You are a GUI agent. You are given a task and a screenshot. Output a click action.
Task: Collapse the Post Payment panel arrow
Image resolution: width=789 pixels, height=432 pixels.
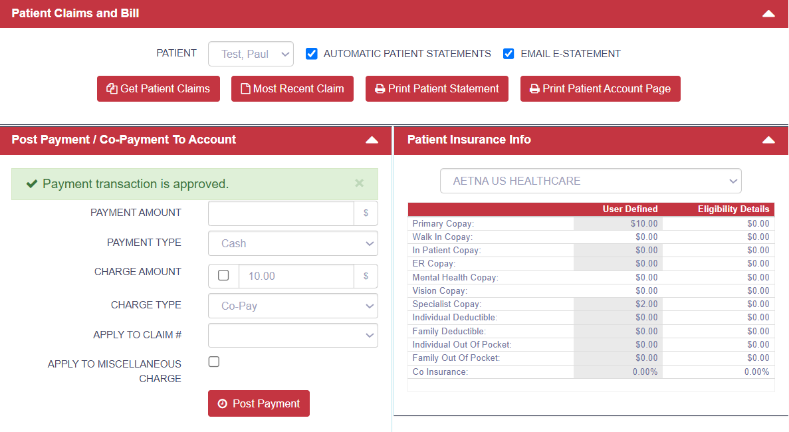click(x=372, y=140)
